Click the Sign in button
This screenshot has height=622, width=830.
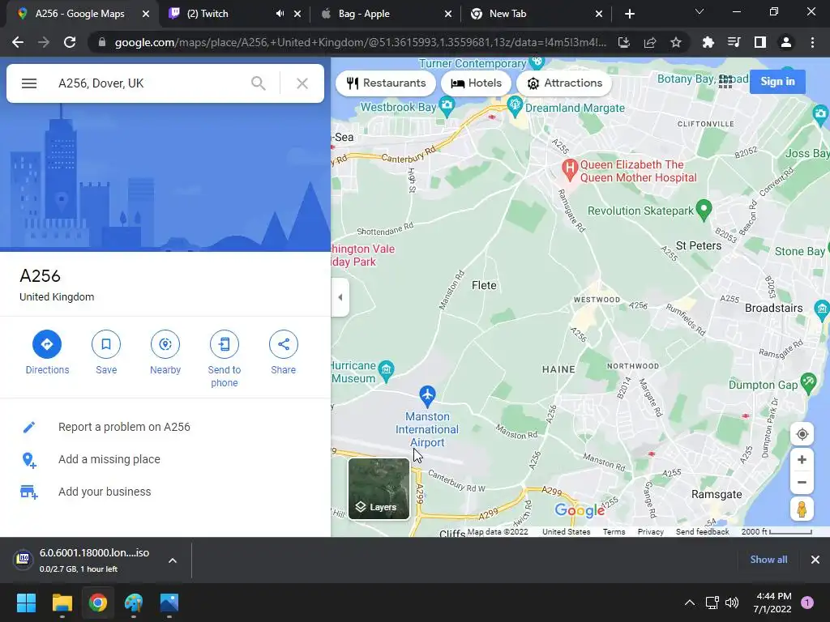pyautogui.click(x=777, y=82)
